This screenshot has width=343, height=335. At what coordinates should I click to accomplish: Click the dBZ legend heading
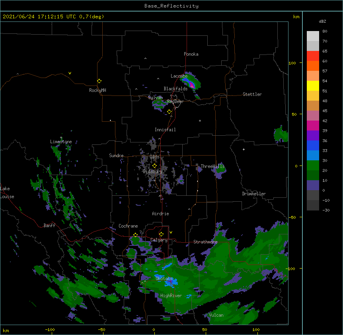tap(322, 21)
